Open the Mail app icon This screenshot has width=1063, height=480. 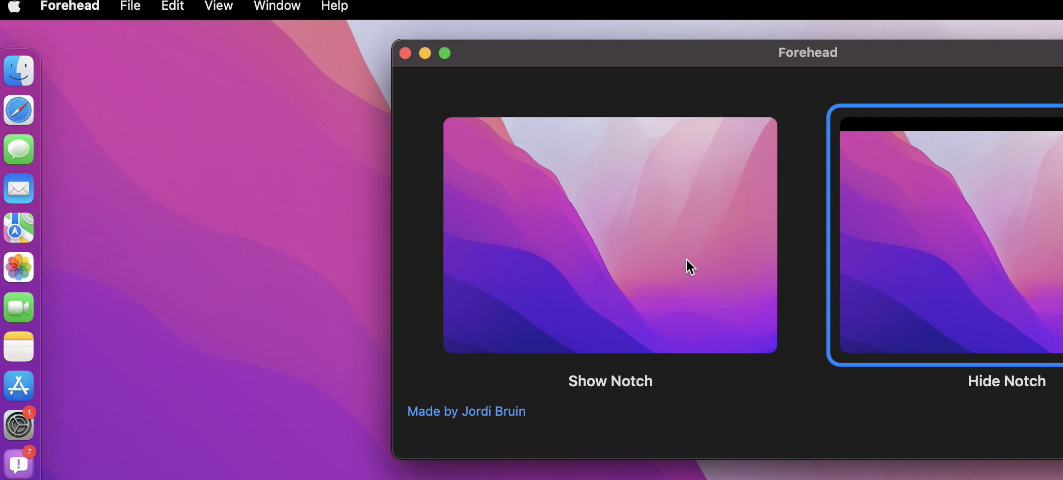pos(19,188)
